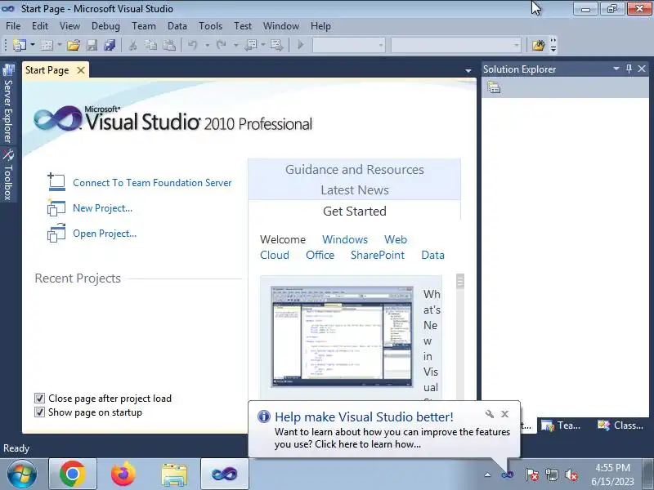654x490 pixels.
Task: Open the toolbar options overflow arrow
Action: tap(553, 45)
